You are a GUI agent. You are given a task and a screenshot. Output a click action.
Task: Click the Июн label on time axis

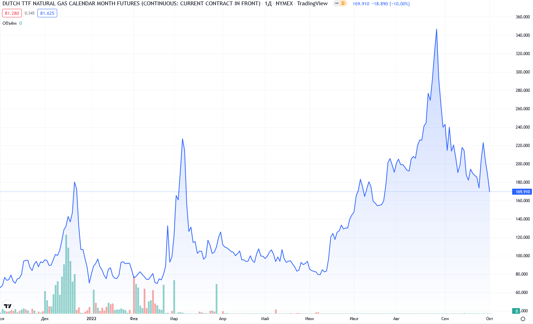pos(309,319)
